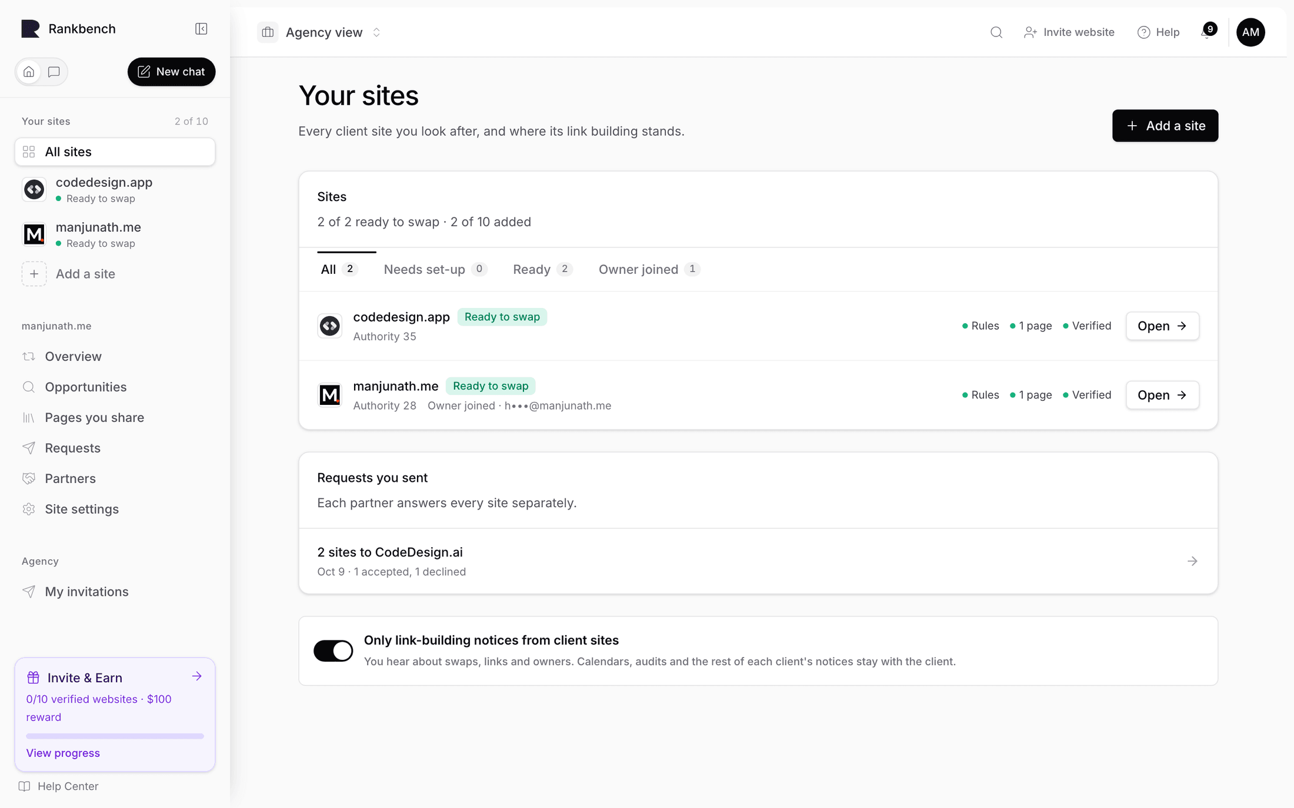
Task: Open My invitations under Agency
Action: (x=115, y=591)
